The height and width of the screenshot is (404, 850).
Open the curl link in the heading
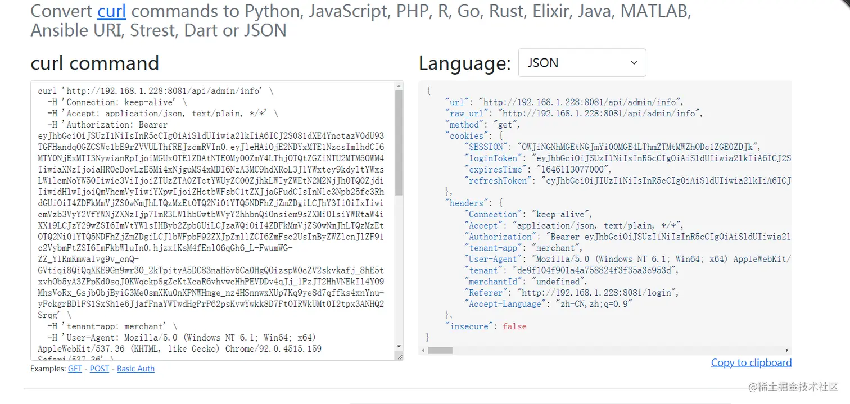tap(111, 11)
